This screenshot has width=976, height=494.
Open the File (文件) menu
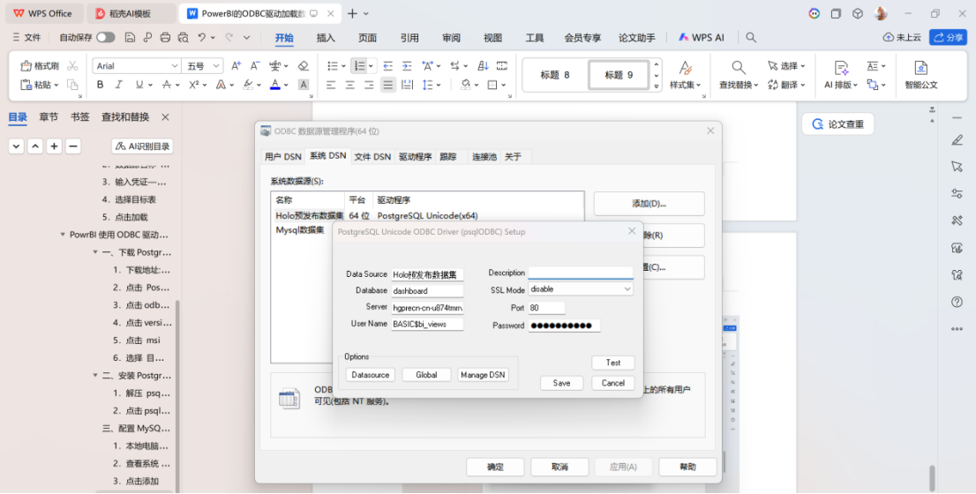point(26,38)
